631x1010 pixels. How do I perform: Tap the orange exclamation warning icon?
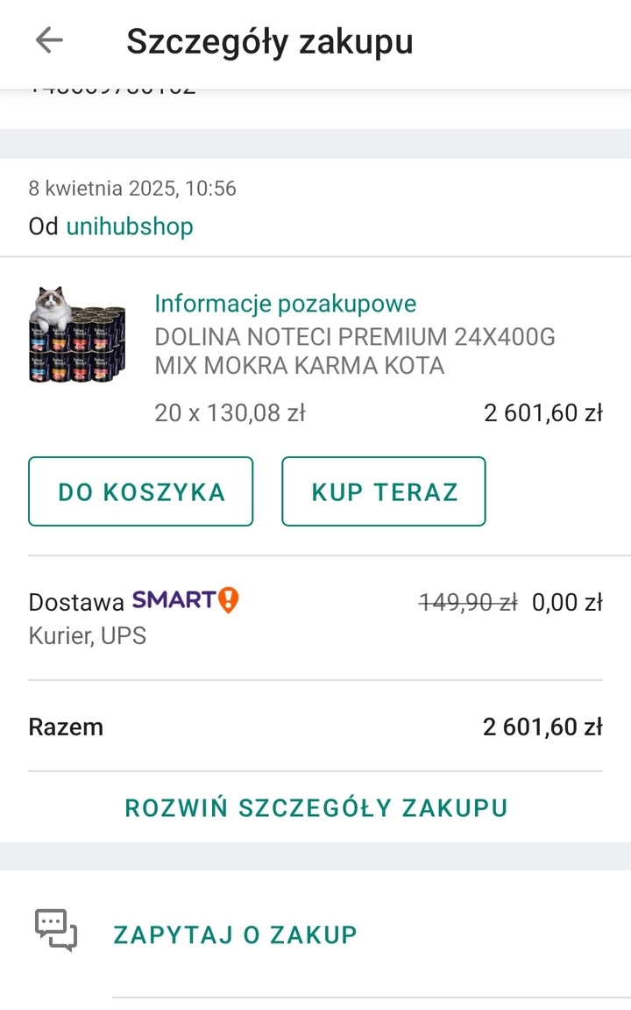229,599
